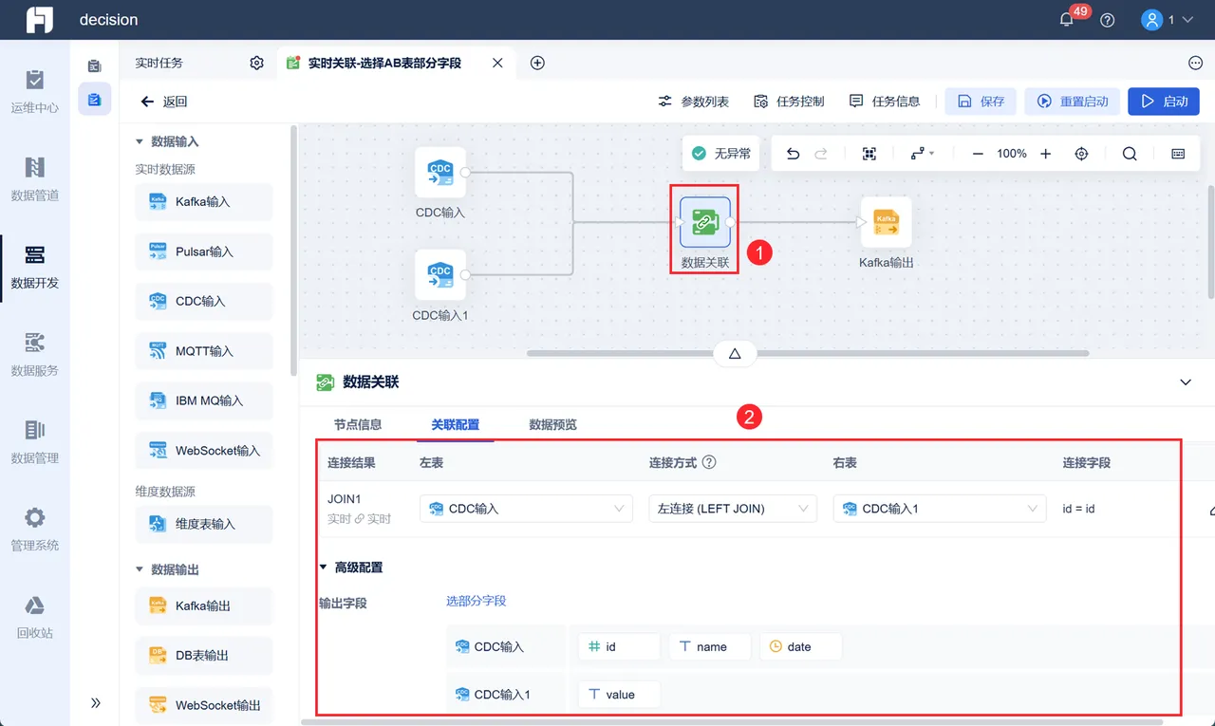The height and width of the screenshot is (726, 1215).
Task: Switch to the 实时任务 tab
Action: click(x=159, y=63)
